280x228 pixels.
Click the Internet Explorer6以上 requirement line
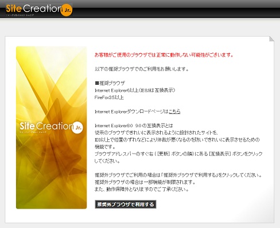pyautogui.click(x=135, y=90)
